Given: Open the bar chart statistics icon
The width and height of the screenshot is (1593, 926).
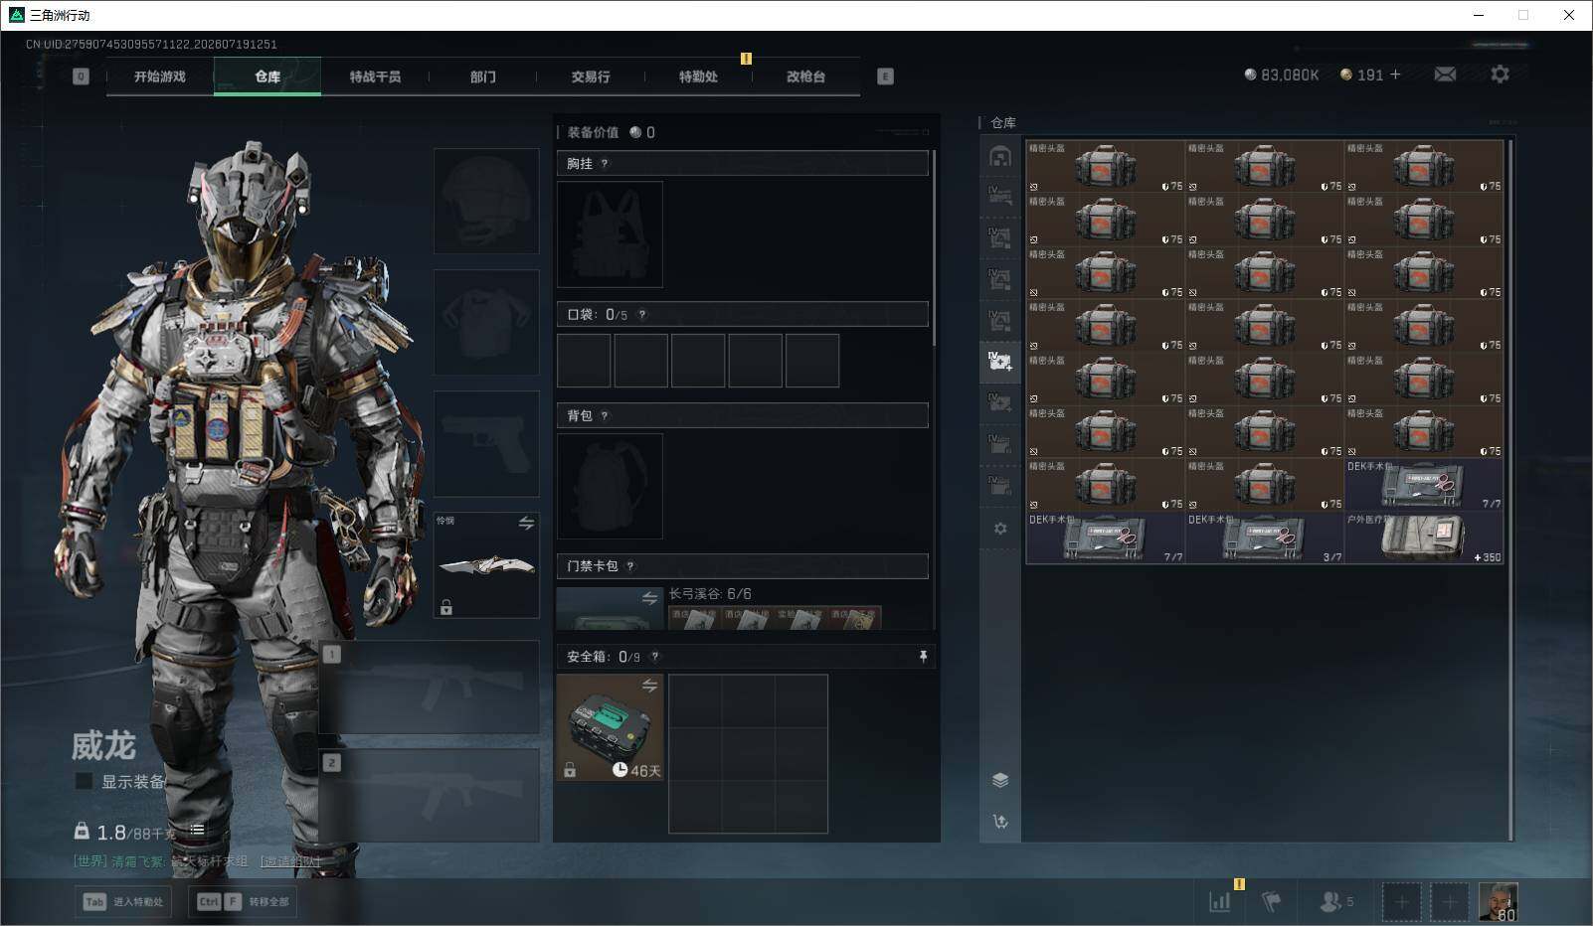Looking at the screenshot, I should [x=1220, y=901].
